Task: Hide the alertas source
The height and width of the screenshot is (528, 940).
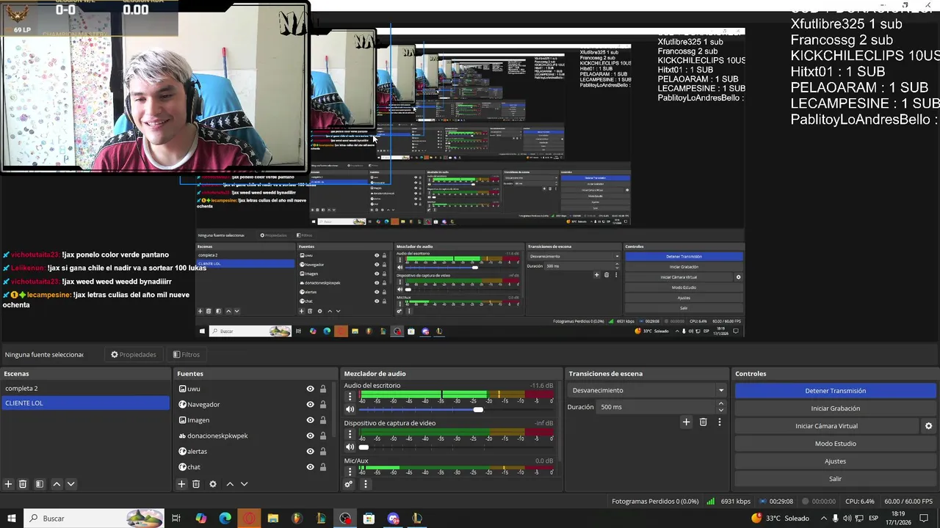Action: 310,452
